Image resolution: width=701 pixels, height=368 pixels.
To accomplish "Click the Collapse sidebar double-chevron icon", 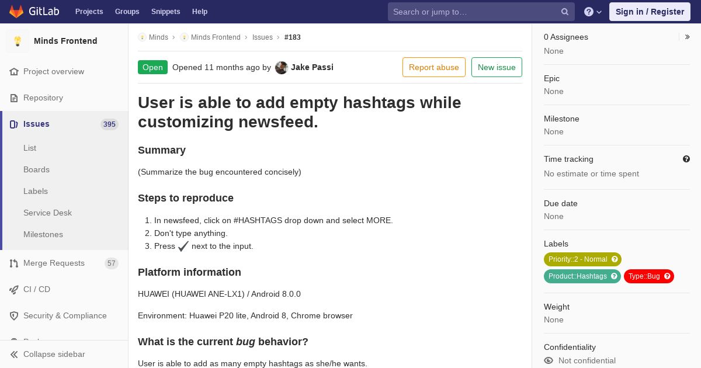I will tap(14, 354).
